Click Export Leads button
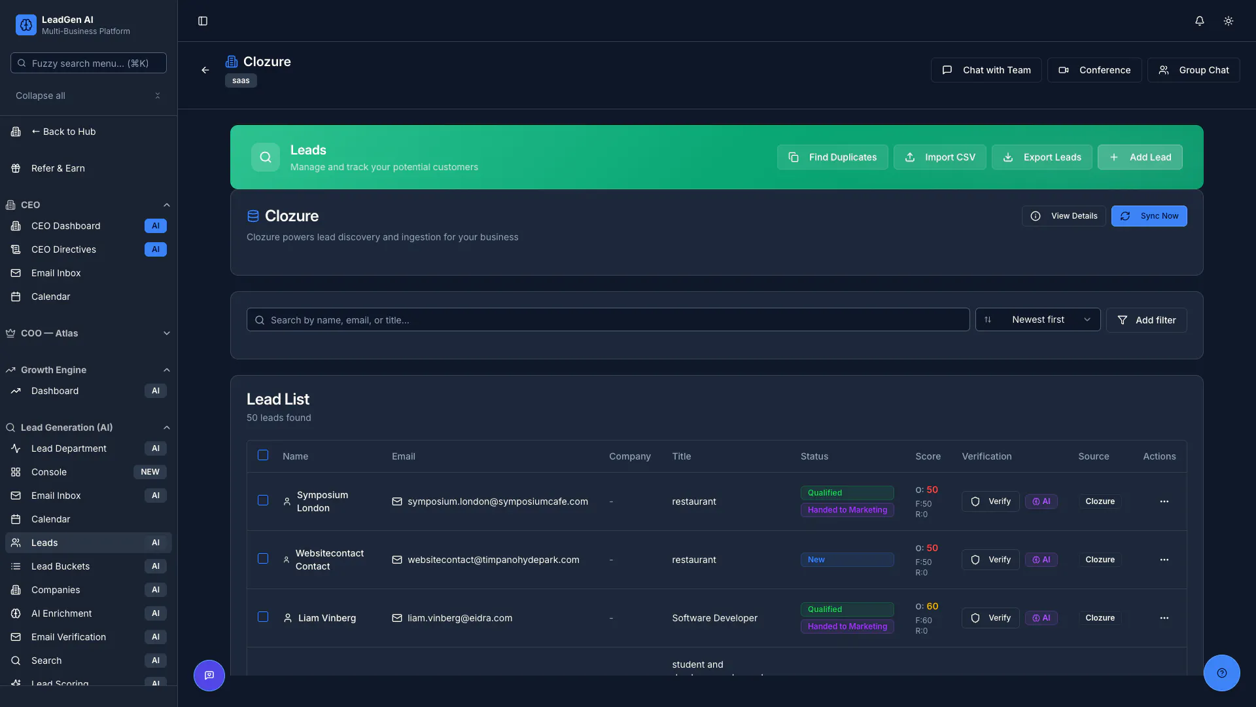The image size is (1256, 707). pyautogui.click(x=1042, y=157)
